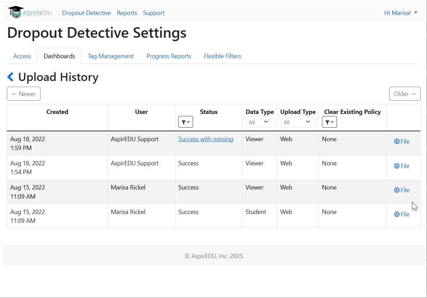Click Success status in the Student row
The width and height of the screenshot is (427, 298).
point(188,212)
